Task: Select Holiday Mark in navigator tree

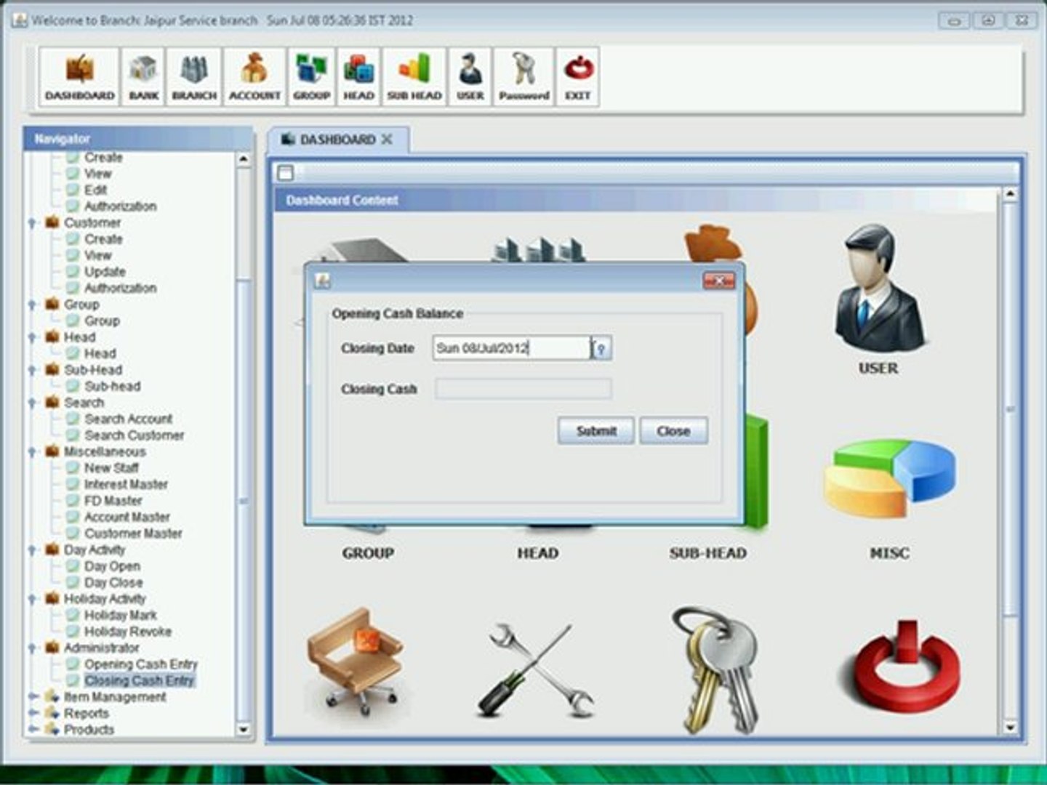Action: tap(120, 616)
